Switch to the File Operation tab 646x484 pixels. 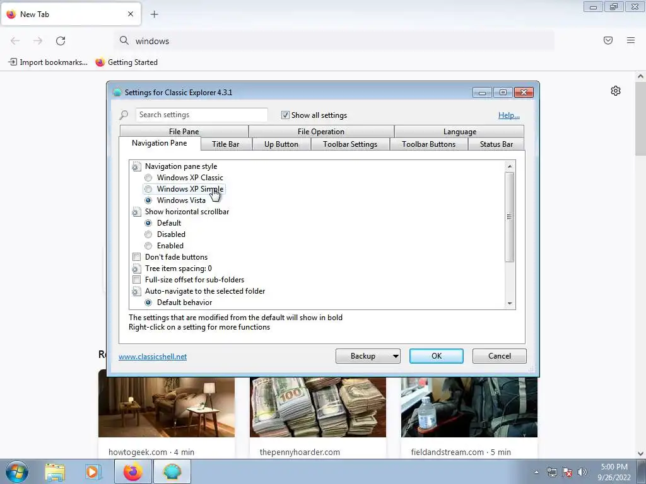coord(321,131)
